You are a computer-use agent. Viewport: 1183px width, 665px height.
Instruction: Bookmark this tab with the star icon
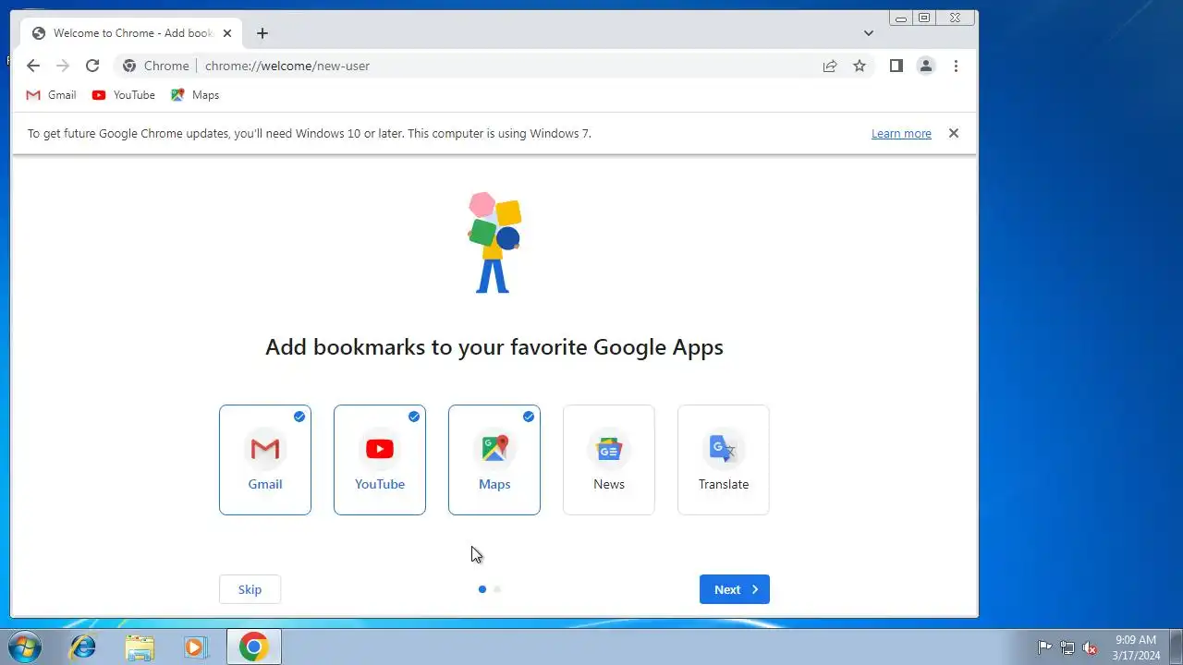(x=860, y=66)
